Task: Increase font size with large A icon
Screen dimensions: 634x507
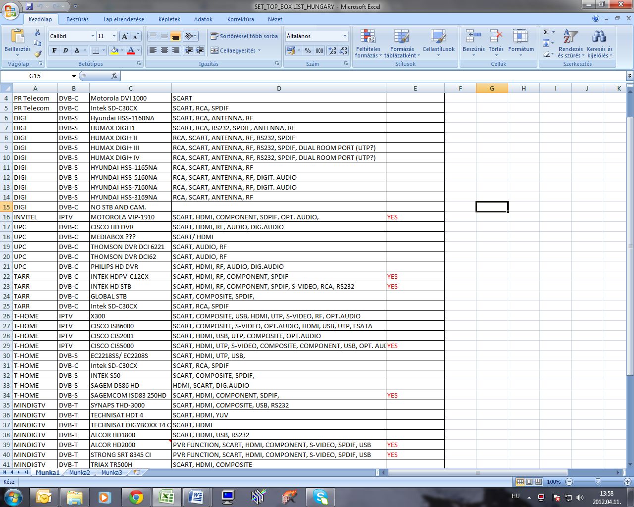Action: [125, 36]
